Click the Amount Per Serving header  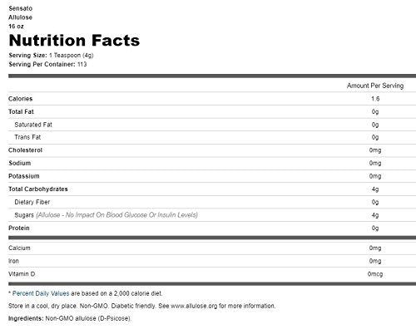point(375,86)
